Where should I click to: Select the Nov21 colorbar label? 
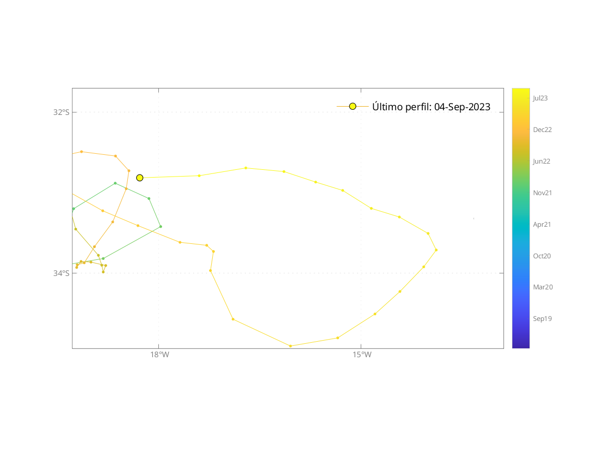click(542, 193)
